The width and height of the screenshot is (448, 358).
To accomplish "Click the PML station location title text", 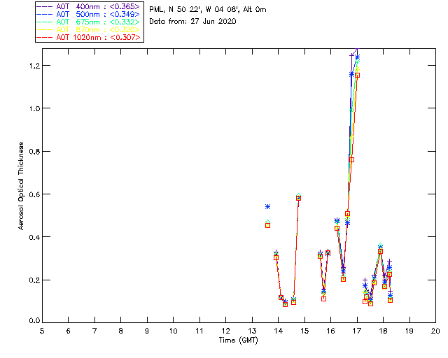I will [208, 10].
